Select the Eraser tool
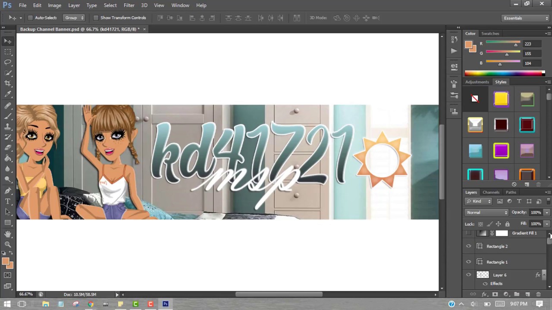 (8, 148)
